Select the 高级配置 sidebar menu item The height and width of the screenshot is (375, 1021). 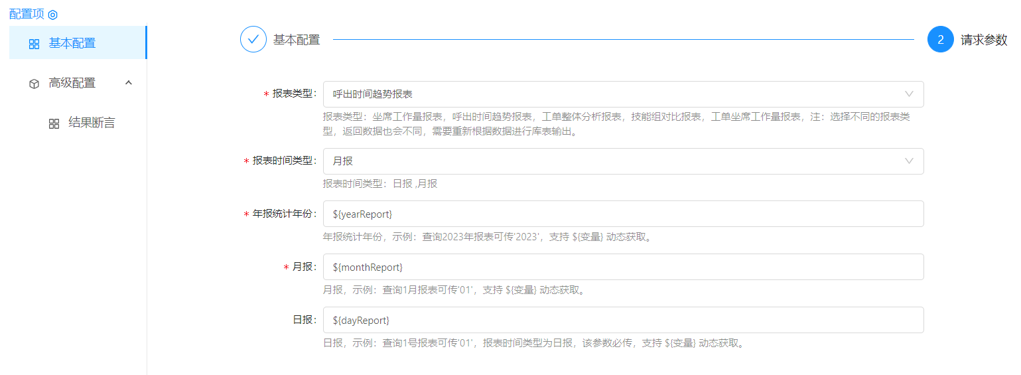[72, 83]
